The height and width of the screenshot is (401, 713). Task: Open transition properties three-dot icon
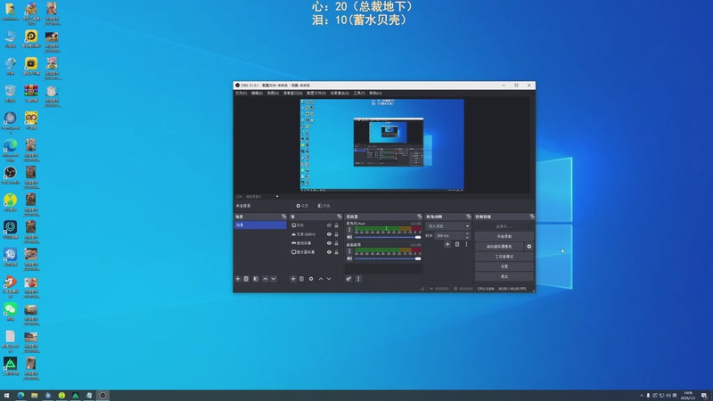(x=466, y=244)
